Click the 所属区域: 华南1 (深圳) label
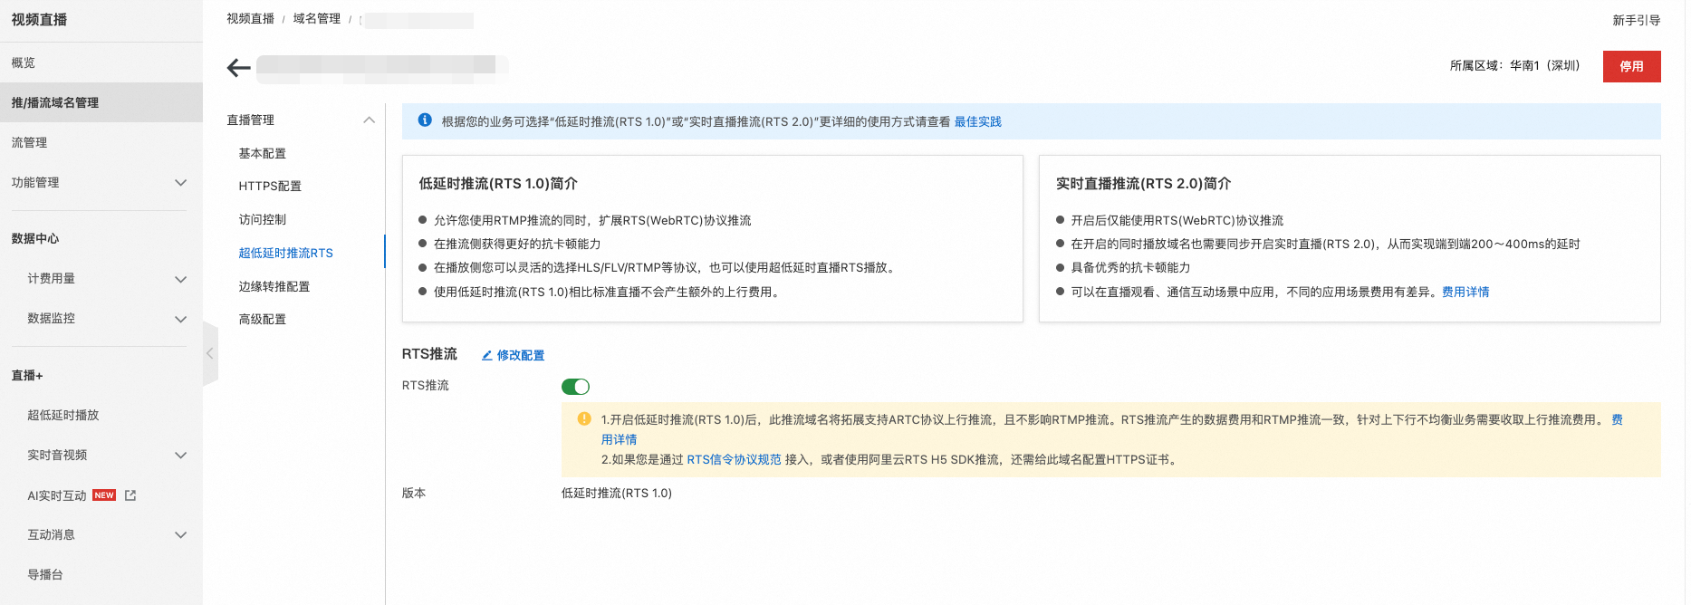 [x=1514, y=65]
